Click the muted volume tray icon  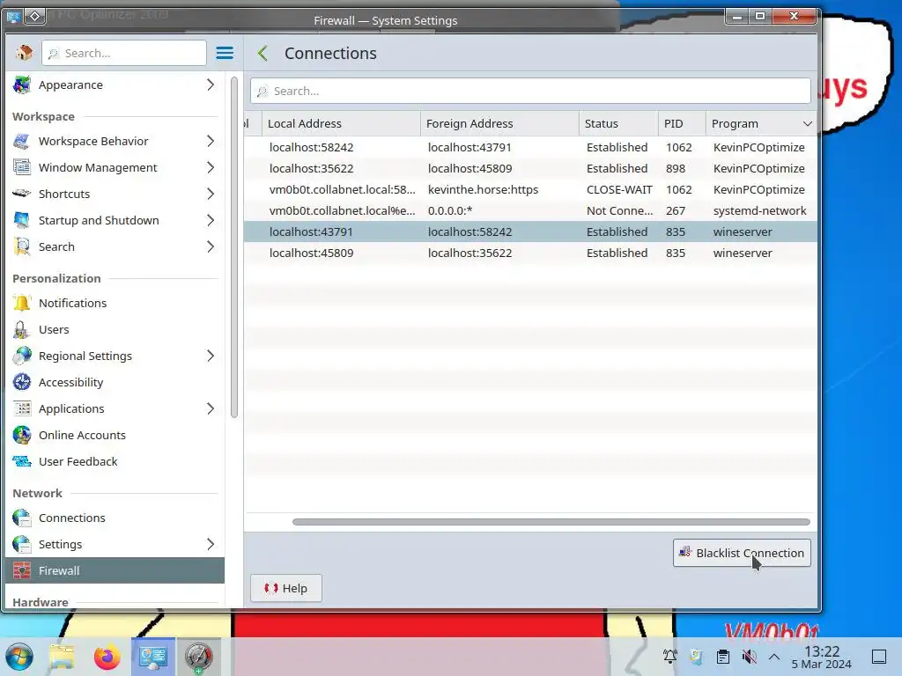[749, 657]
